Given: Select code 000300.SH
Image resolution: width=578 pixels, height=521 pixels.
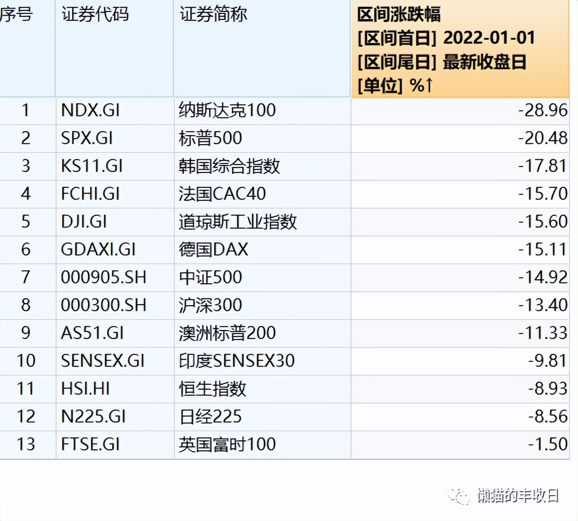Looking at the screenshot, I should click(x=104, y=306).
